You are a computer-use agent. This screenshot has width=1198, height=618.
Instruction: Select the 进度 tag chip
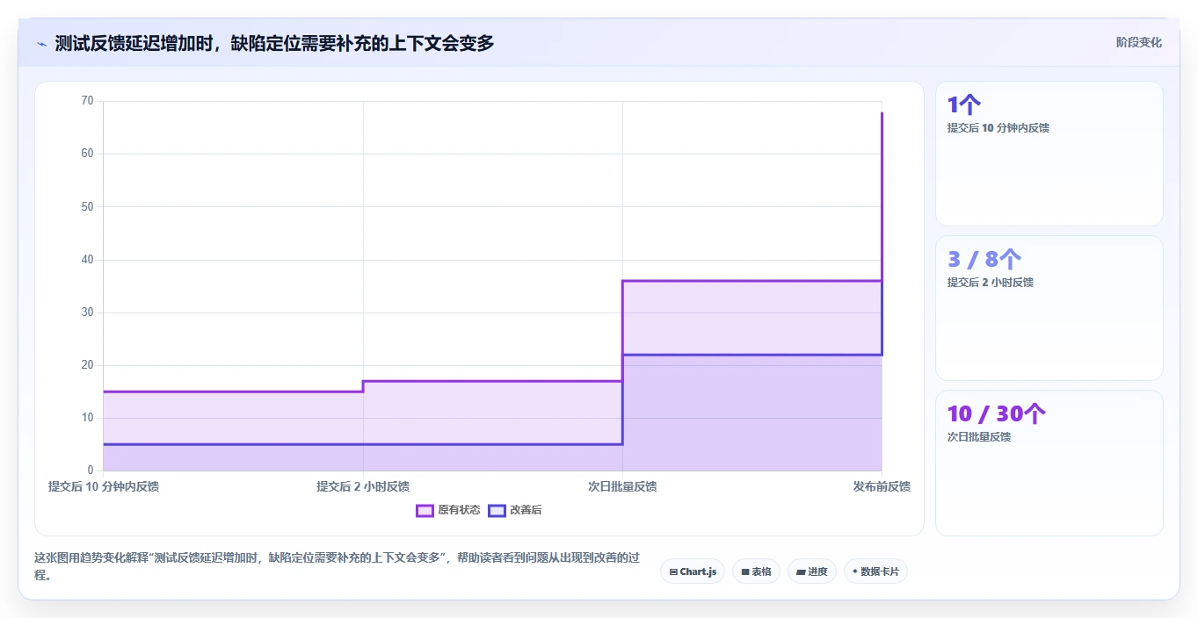click(812, 571)
